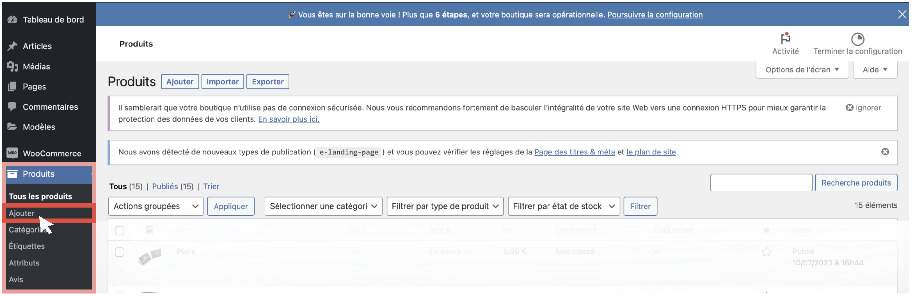Image resolution: width=912 pixels, height=296 pixels.
Task: Open Filtrer par état de stock dropdown
Action: pyautogui.click(x=563, y=206)
